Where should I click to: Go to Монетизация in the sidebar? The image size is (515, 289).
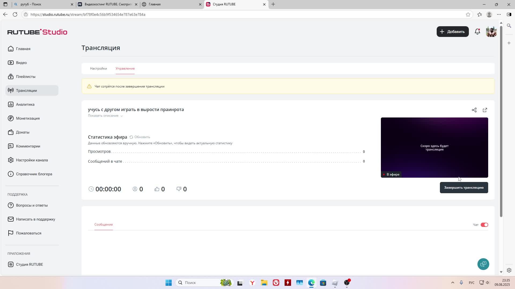coord(28,118)
